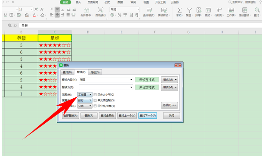Open the font size 16 dropdown
Screen dimensions: 262x156
click(x=31, y=9)
